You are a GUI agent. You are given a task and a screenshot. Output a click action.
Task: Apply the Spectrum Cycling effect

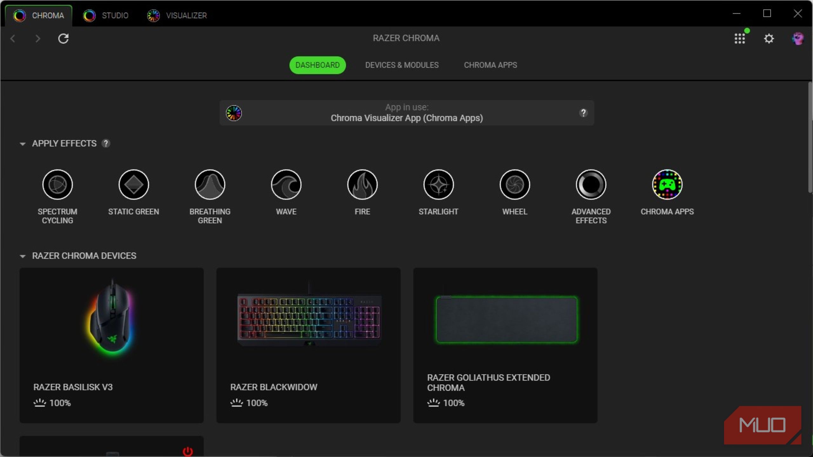(x=57, y=184)
